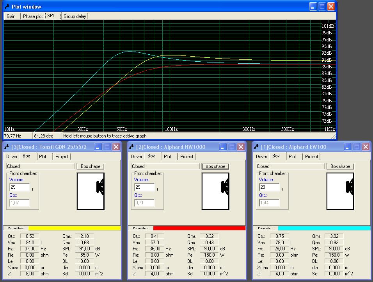Open the Phase plot tab
Viewport: 373px width, 282px height.
[x=33, y=16]
